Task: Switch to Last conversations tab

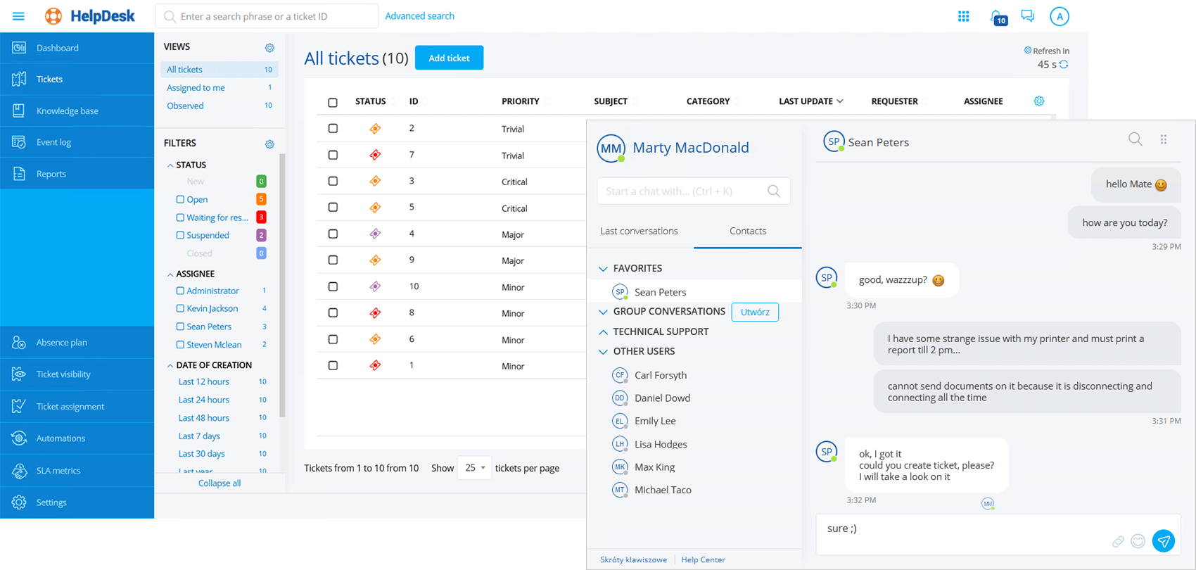Action: [639, 231]
